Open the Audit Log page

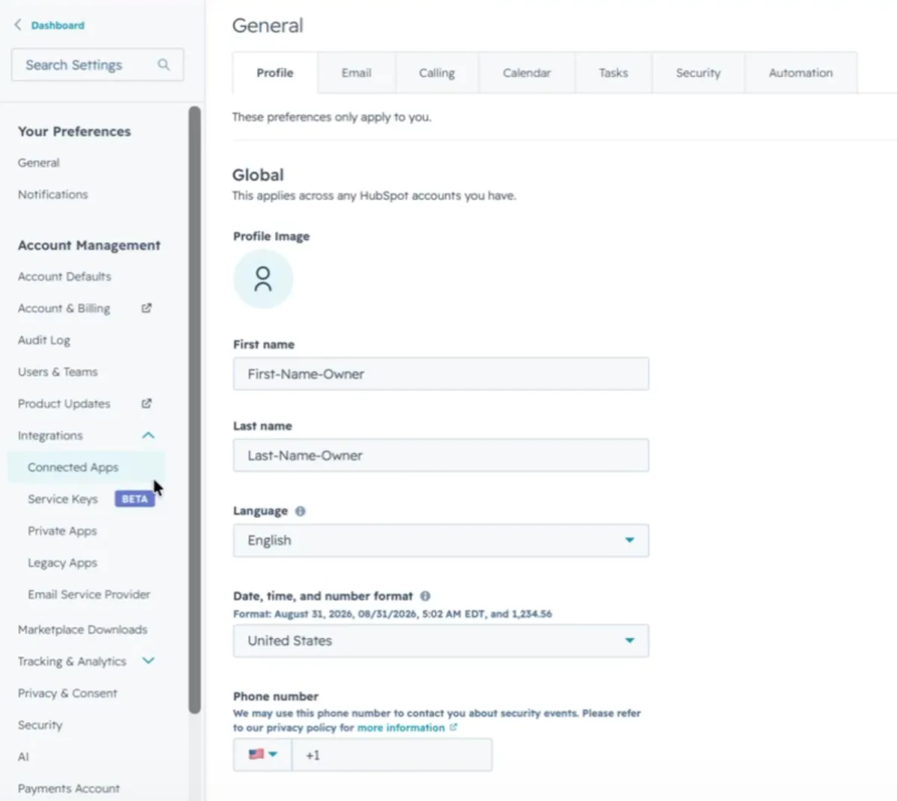(44, 340)
